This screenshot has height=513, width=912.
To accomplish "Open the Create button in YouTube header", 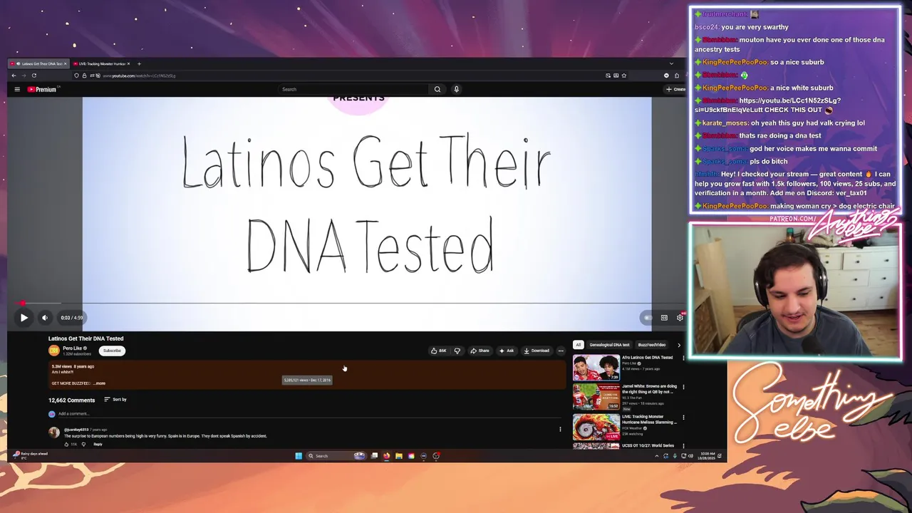I will tap(675, 89).
